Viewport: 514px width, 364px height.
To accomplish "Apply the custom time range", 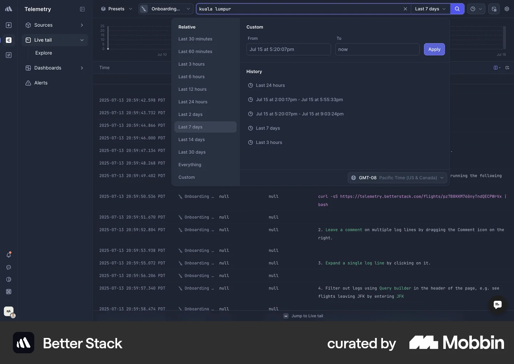I will [434, 49].
